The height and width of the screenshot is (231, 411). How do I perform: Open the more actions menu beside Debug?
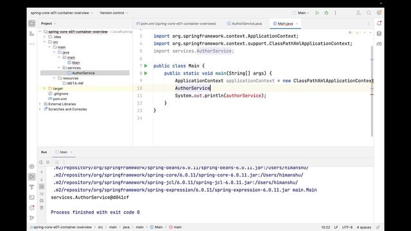(x=335, y=13)
